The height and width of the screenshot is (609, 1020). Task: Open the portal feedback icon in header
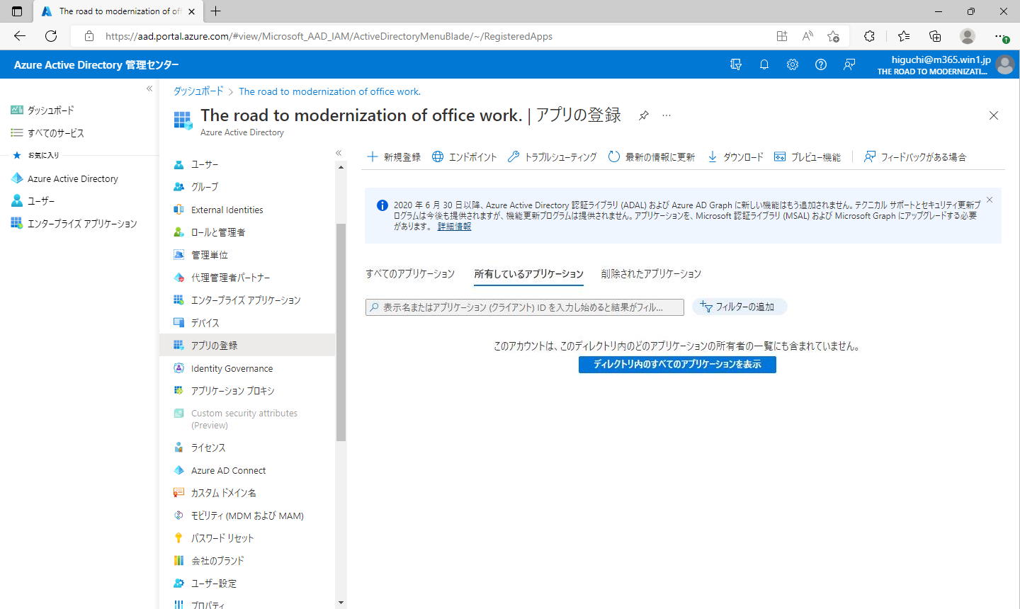tap(849, 64)
